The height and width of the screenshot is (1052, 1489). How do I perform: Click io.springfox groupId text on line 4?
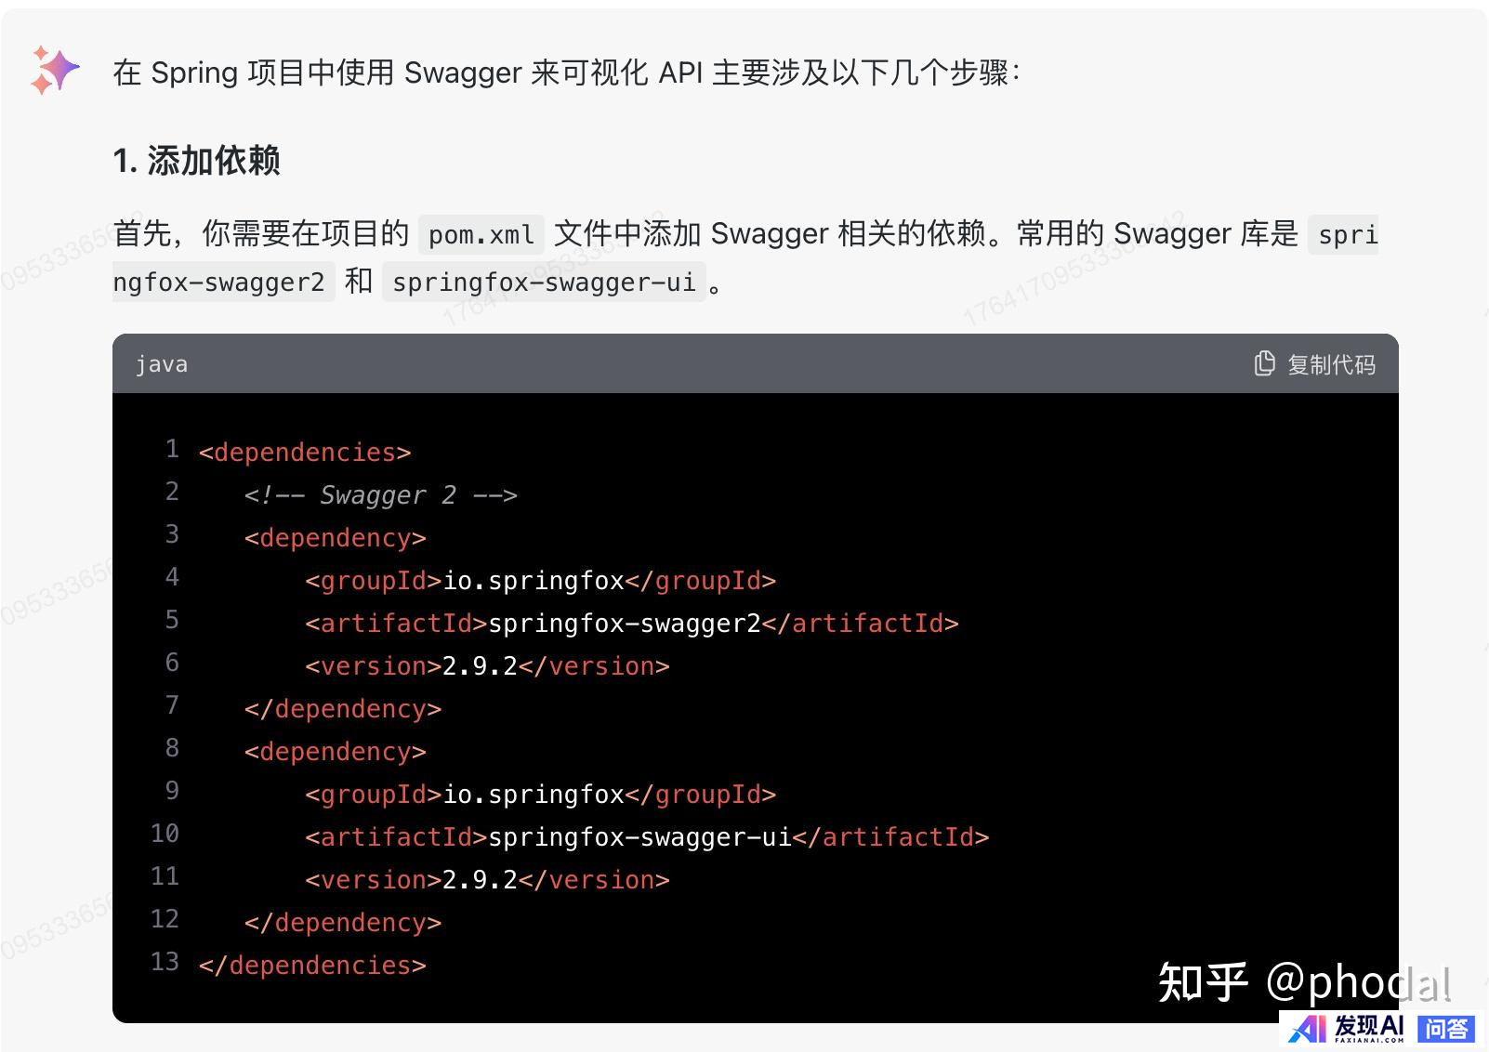pos(534,581)
